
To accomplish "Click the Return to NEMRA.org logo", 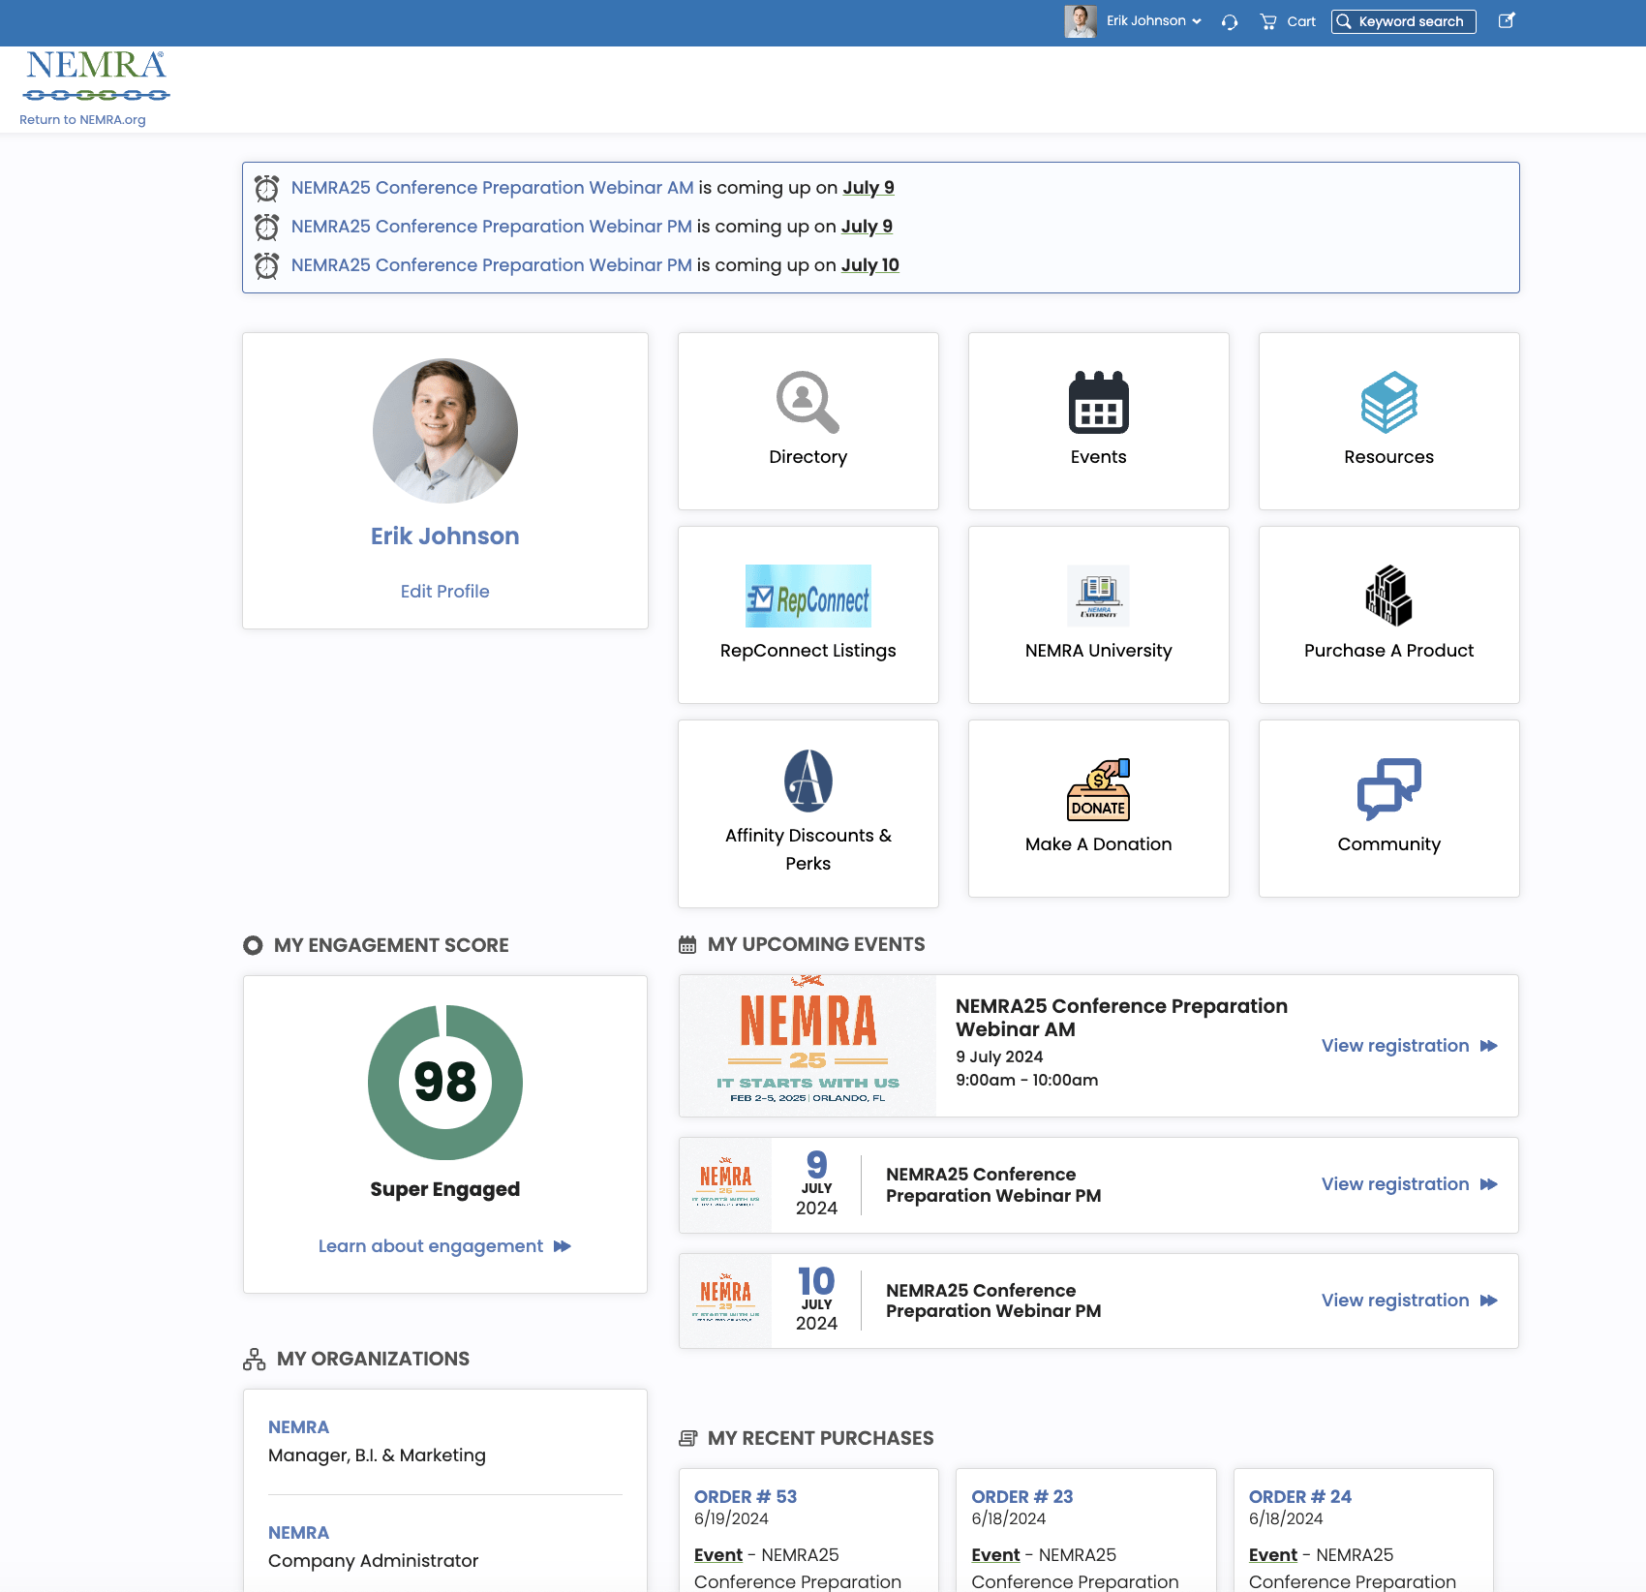I will (95, 89).
